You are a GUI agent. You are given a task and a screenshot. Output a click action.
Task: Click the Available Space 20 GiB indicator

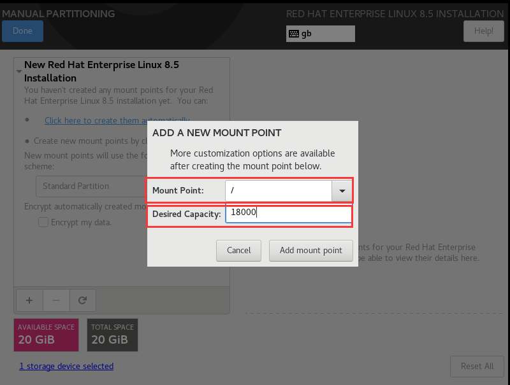(x=45, y=335)
